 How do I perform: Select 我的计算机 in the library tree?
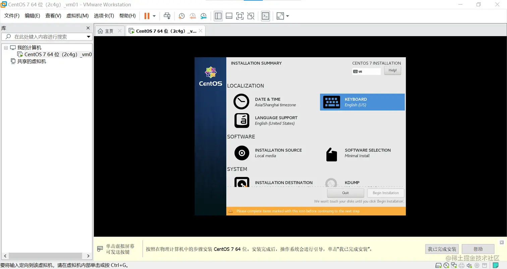30,48
